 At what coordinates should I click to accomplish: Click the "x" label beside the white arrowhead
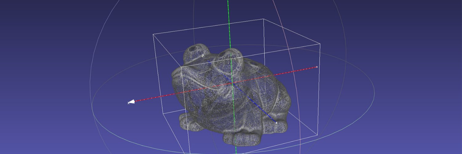click(x=128, y=103)
